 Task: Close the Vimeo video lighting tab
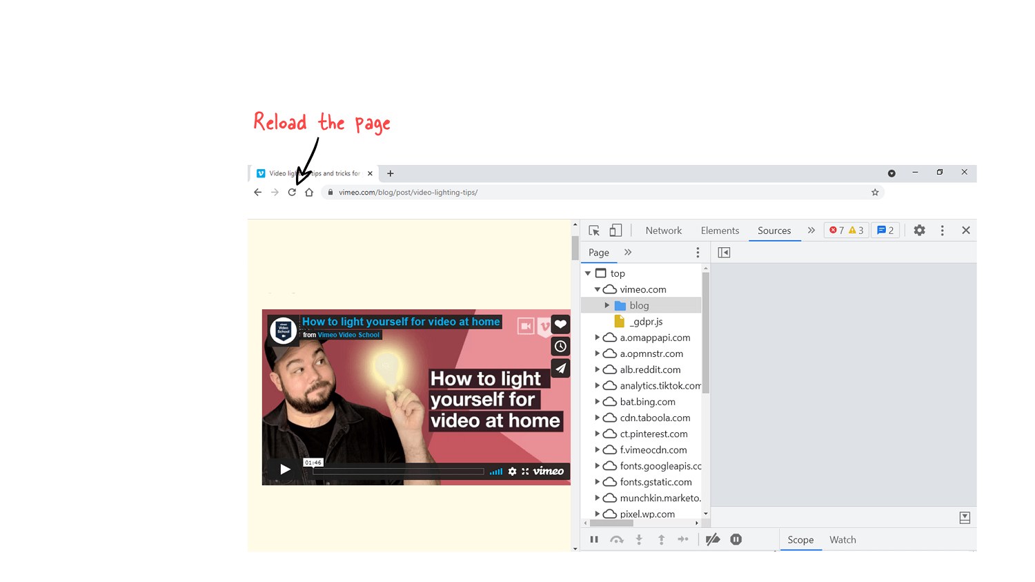coord(370,173)
